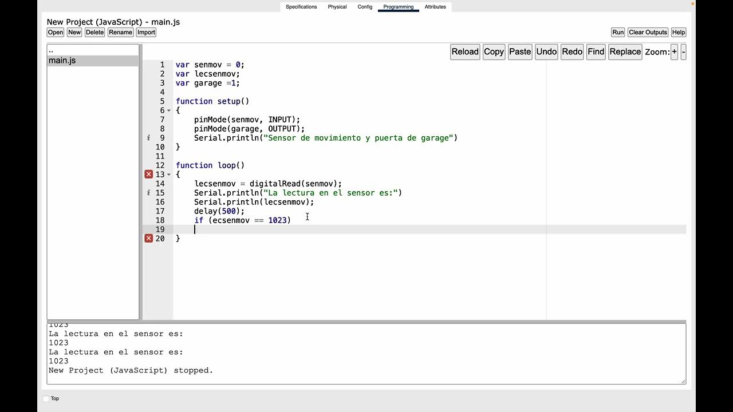
Task: Run the JavaScript project
Action: [x=618, y=33]
